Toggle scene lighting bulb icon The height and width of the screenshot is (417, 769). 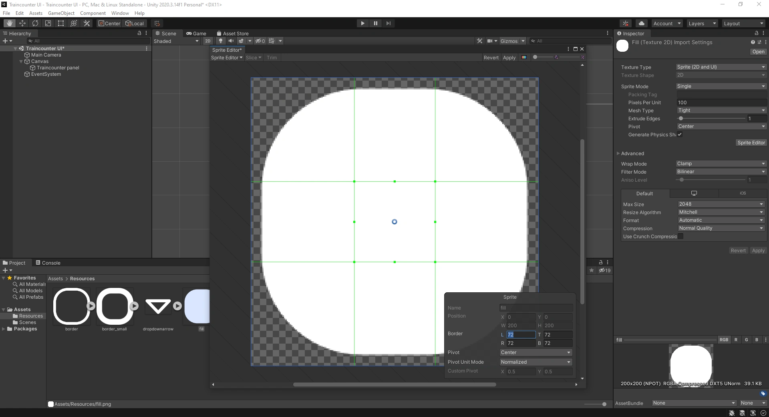220,41
